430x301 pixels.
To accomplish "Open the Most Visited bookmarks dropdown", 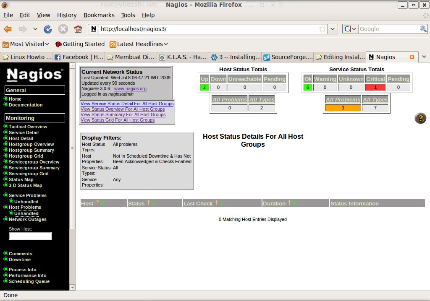I will (26, 44).
